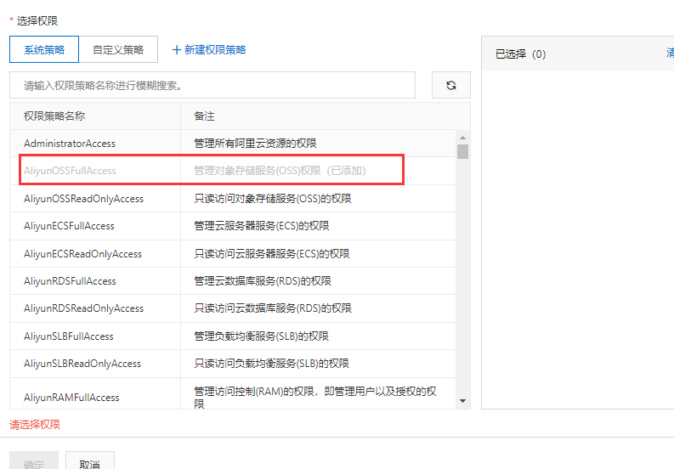Click the 取消 button
The width and height of the screenshot is (674, 469).
click(90, 462)
